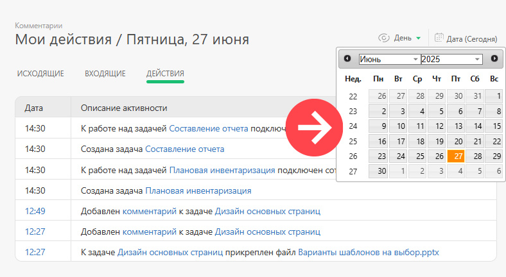The image size is (506, 277).
Task: Click the Дата column header
Action: [x=33, y=108]
